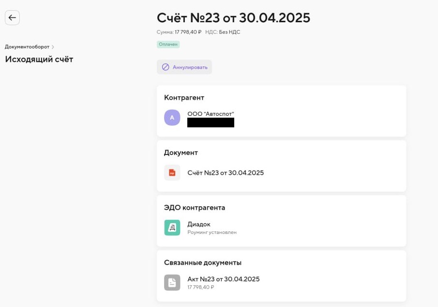
Task: Click the green Диадок icon
Action: point(172,228)
